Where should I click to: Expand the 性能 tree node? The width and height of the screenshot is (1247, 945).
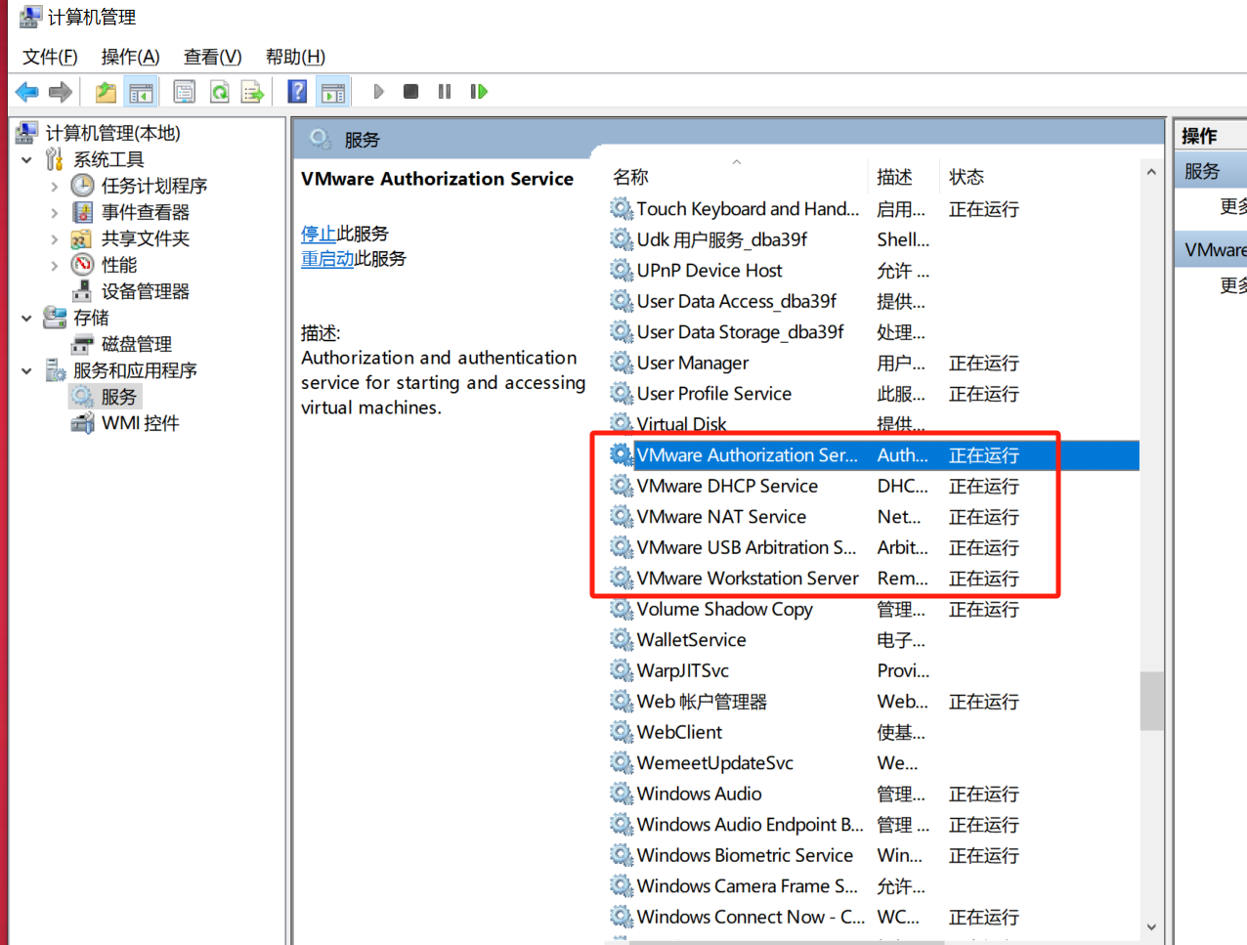pyautogui.click(x=54, y=265)
